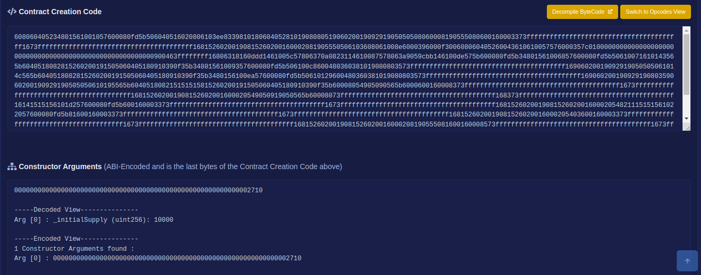701x275 pixels.
Task: Click the raw constructor argument hex string
Action: tap(138, 190)
